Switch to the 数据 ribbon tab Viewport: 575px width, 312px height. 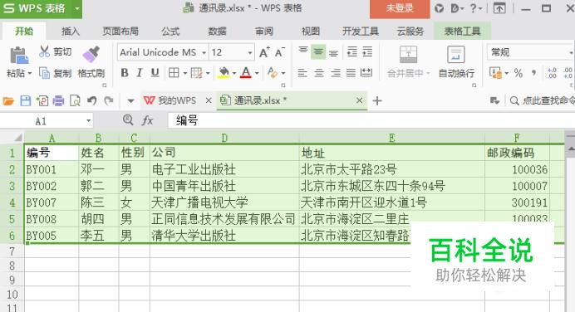(x=217, y=32)
